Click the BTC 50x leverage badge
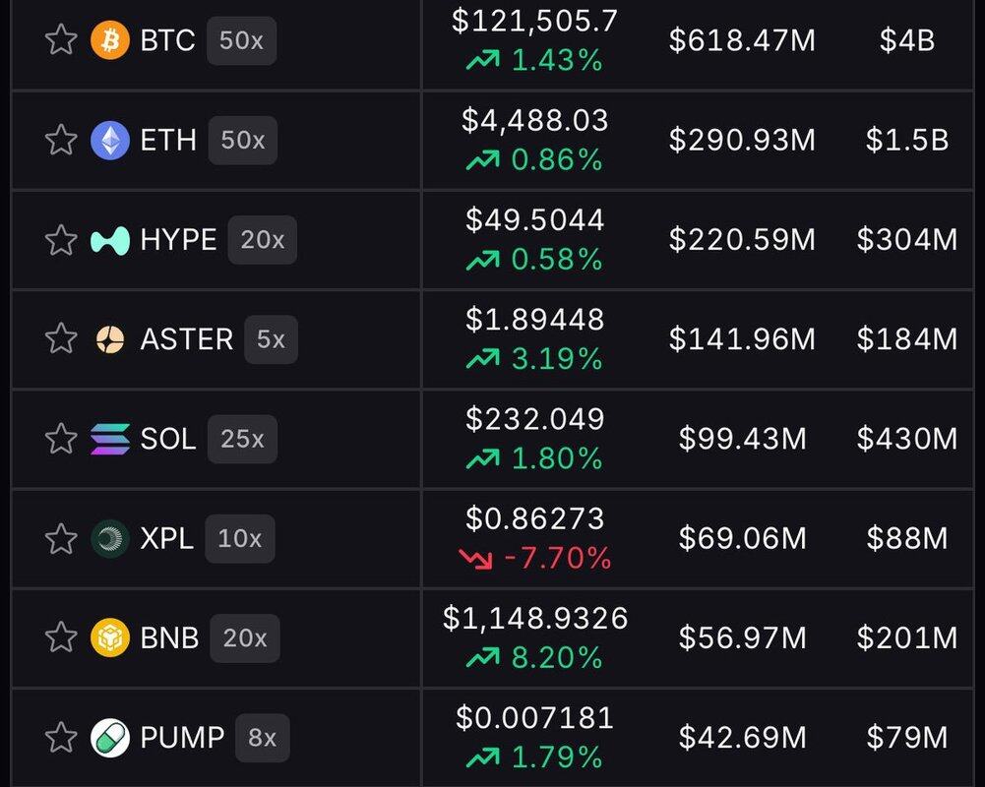 pyautogui.click(x=241, y=40)
